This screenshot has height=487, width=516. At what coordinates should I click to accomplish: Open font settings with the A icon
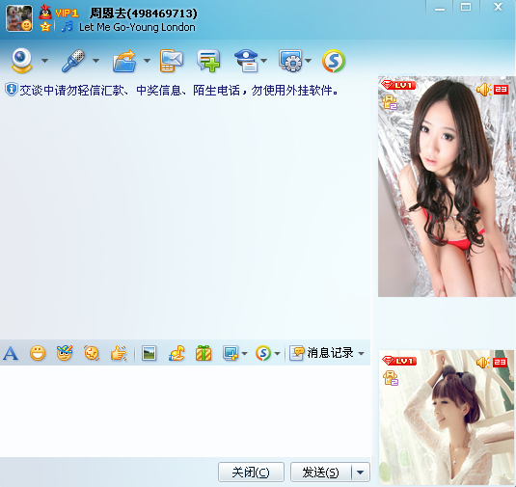[11, 353]
